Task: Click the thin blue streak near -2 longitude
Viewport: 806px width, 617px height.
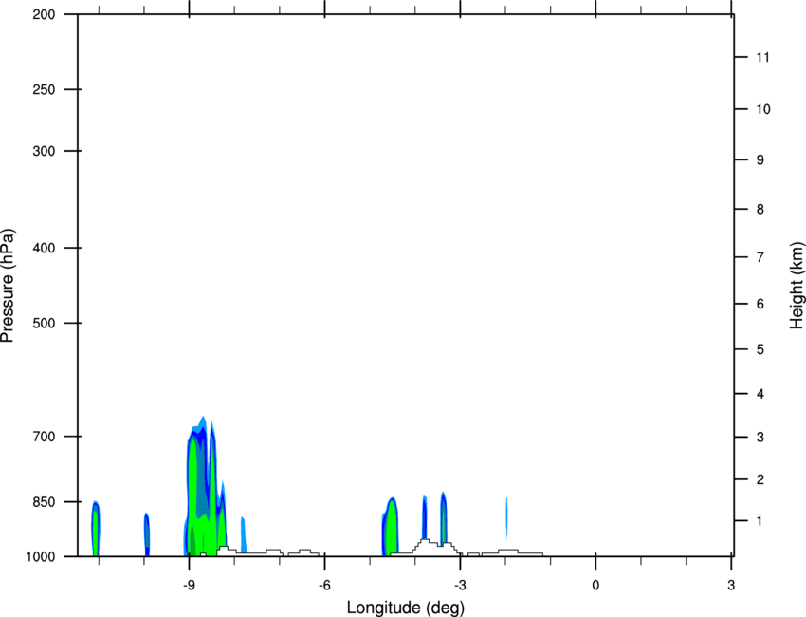Action: tap(507, 518)
